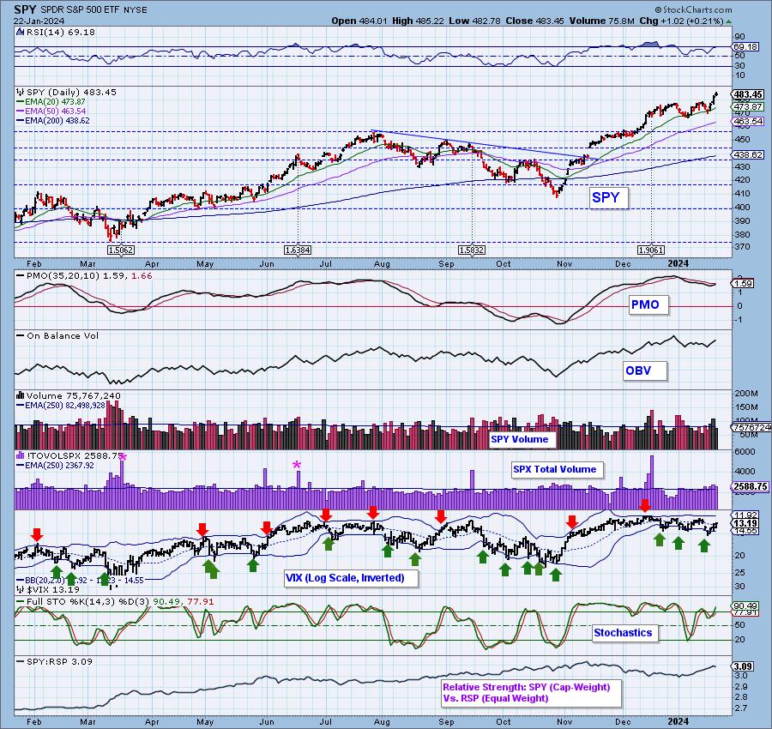Click the VIX (Log Scale, Inverted) annotation box
Viewport: 772px width, 729px height.
coord(352,578)
